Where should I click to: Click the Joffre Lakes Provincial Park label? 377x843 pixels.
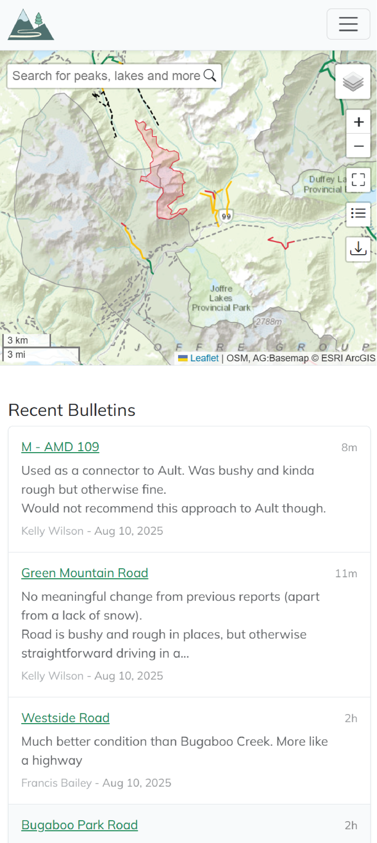tap(221, 298)
